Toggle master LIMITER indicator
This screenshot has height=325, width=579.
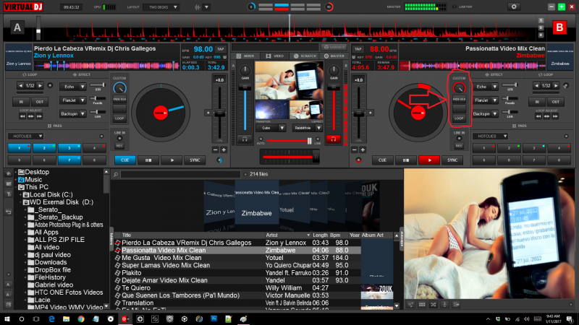click(x=455, y=7)
